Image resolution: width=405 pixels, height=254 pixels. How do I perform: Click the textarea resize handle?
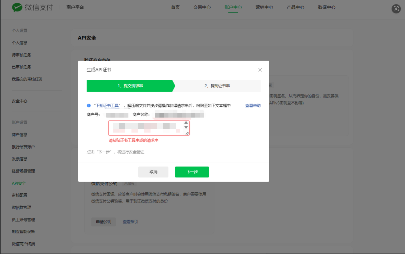pos(187,133)
